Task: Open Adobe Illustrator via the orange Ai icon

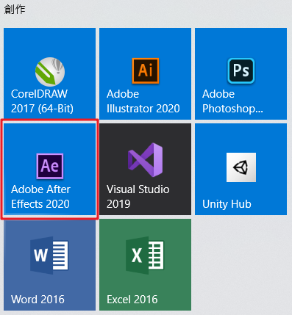Action: (x=146, y=70)
